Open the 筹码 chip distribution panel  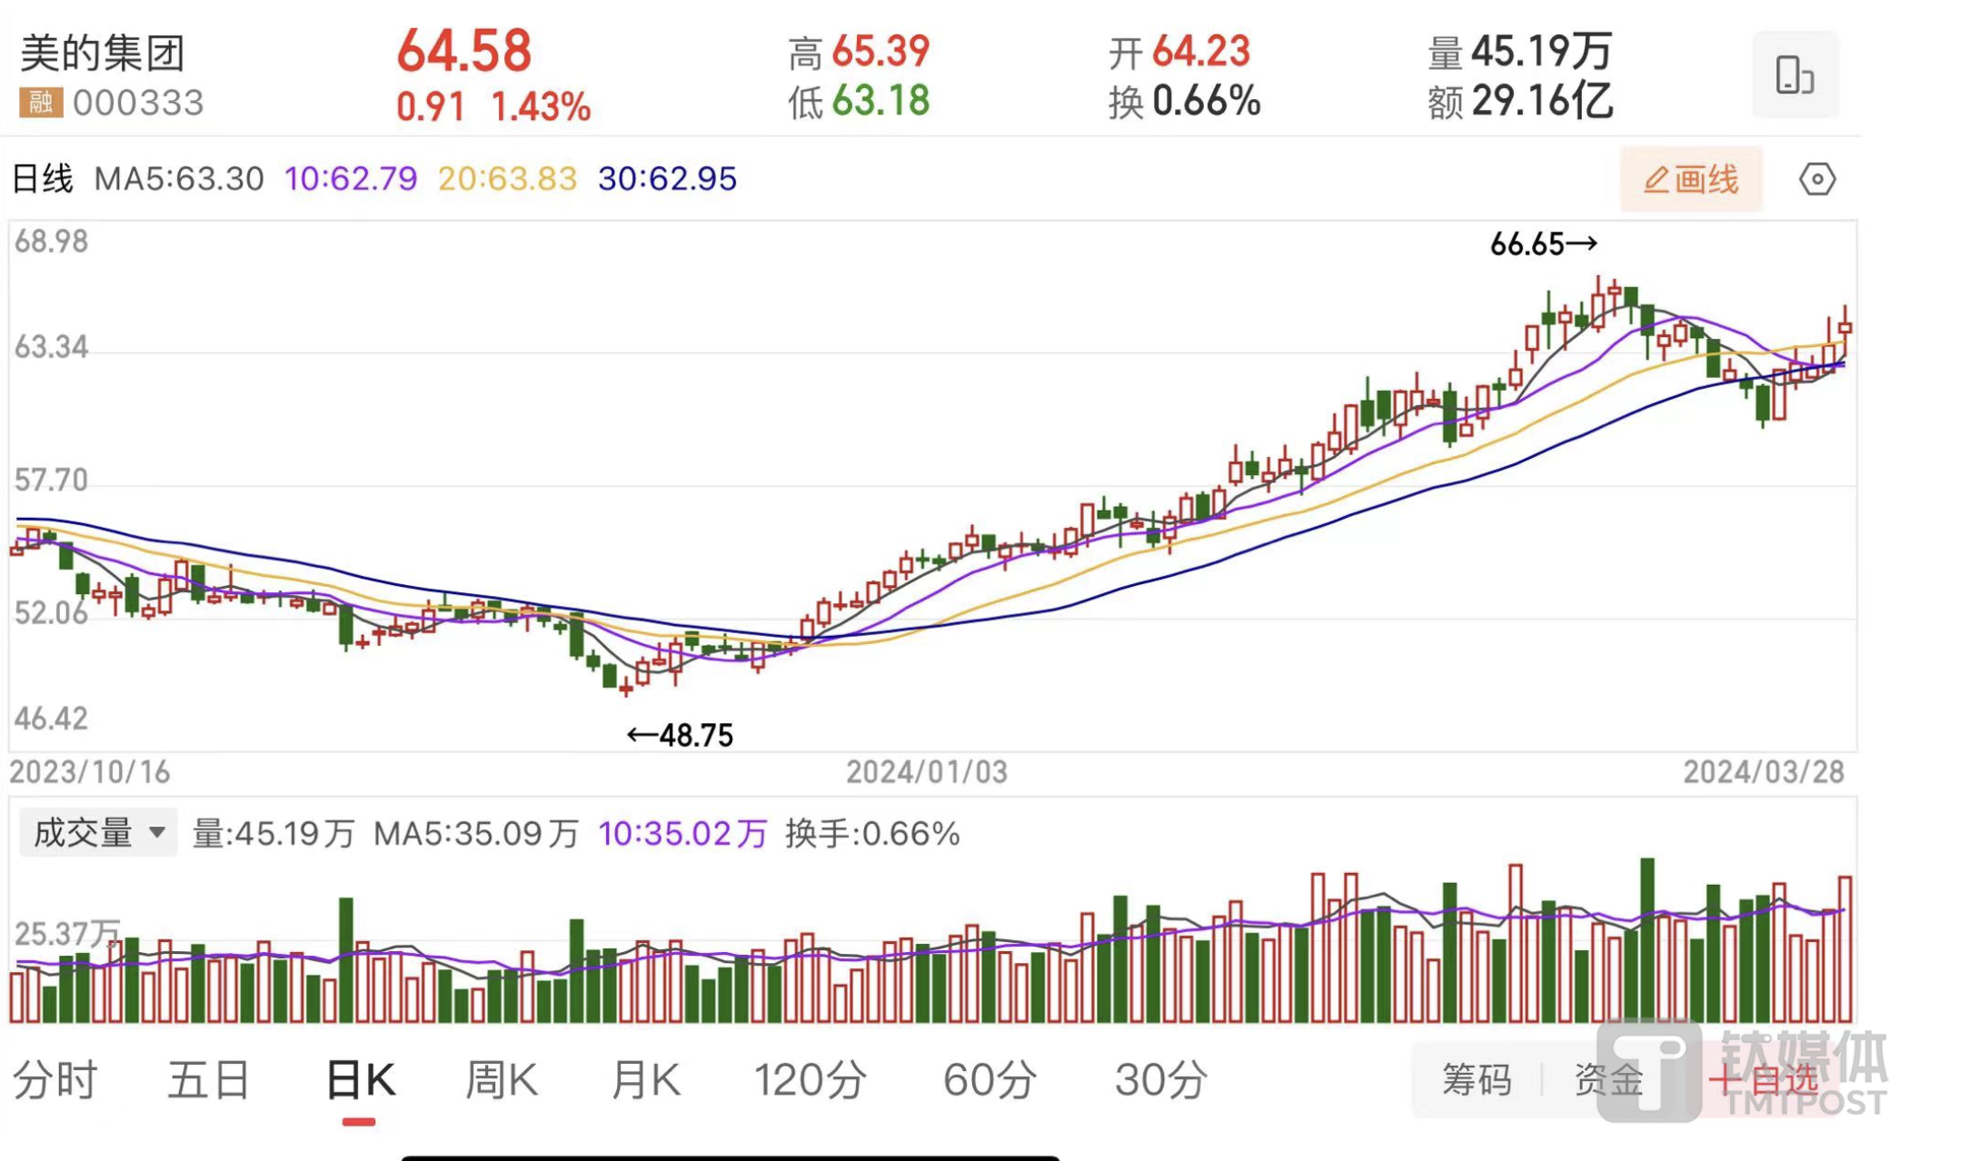point(1477,1080)
